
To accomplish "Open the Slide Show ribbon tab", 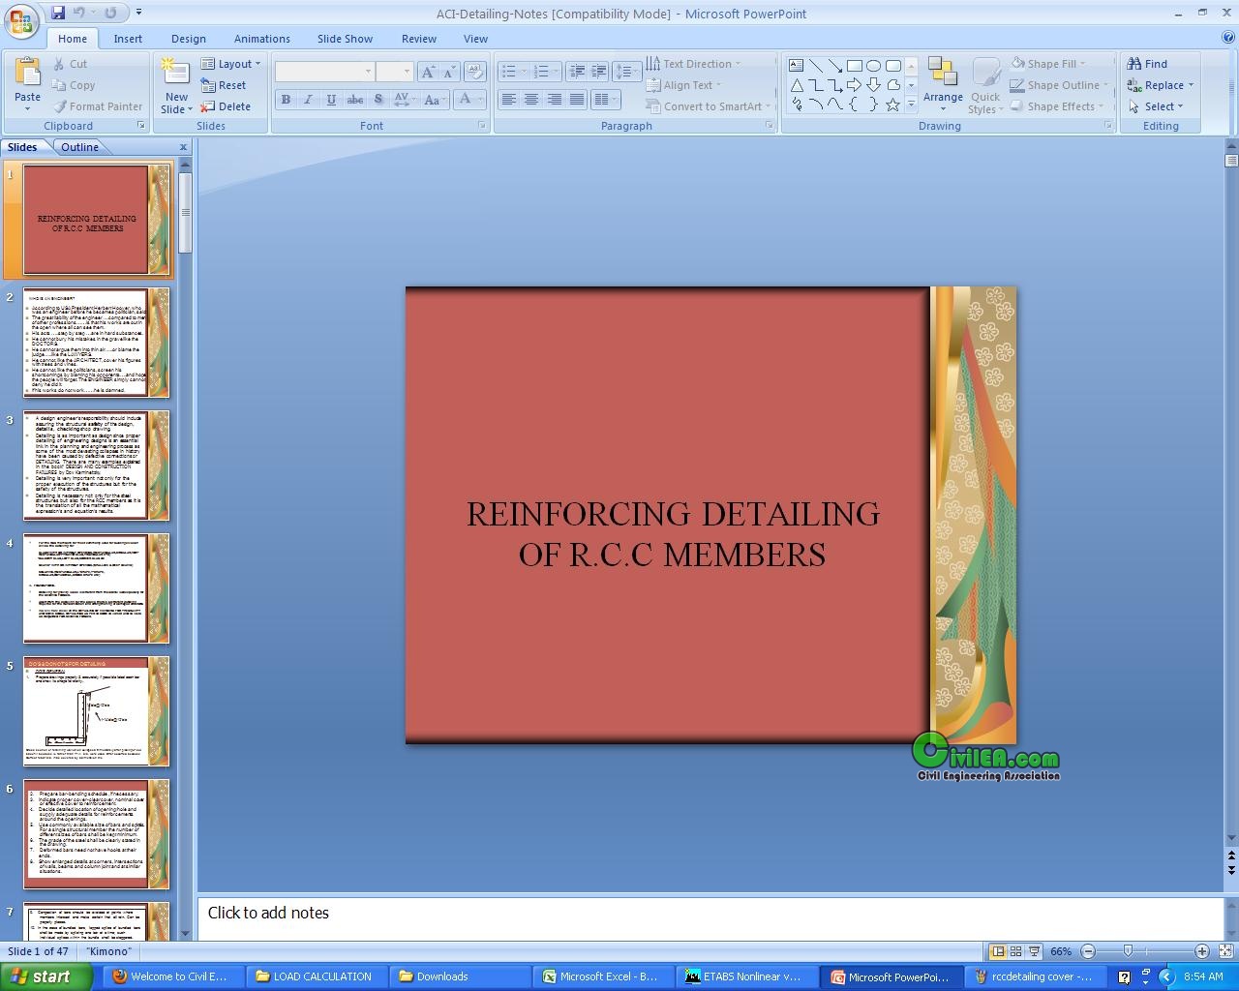I will pos(345,39).
